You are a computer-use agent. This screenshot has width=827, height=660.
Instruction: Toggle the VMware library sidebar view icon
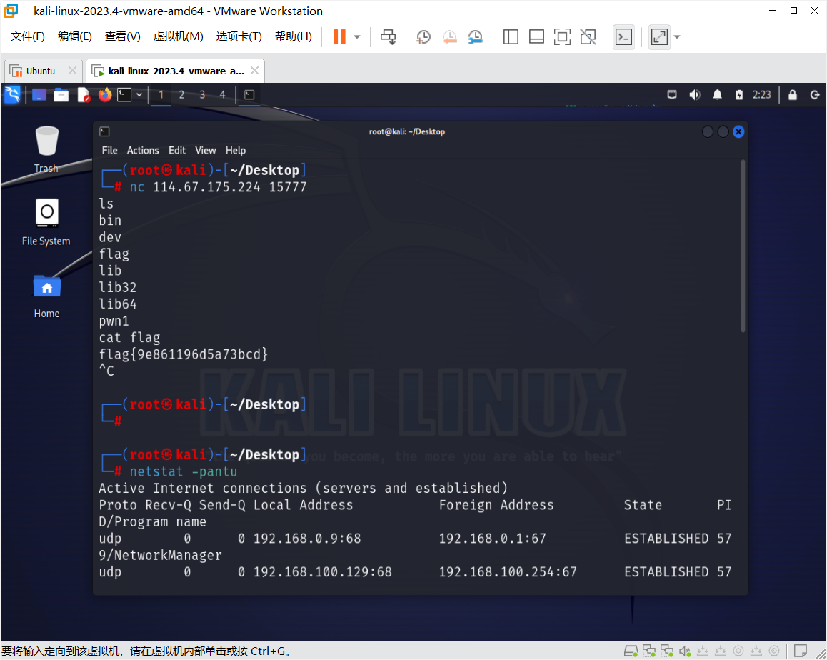tap(511, 37)
